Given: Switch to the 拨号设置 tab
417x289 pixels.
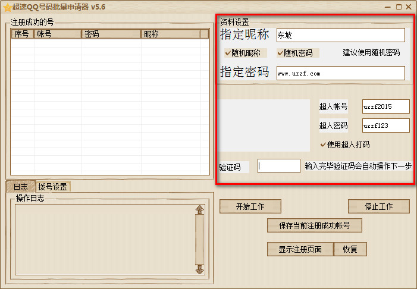Looking at the screenshot, I should (52, 187).
